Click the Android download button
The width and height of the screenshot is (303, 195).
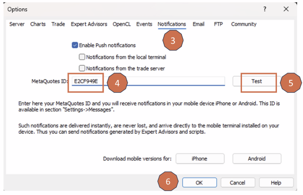(256, 158)
